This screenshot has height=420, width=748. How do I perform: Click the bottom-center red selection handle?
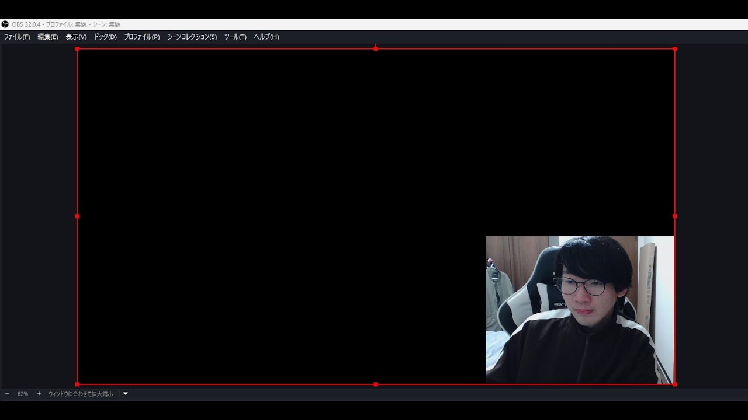tap(376, 384)
